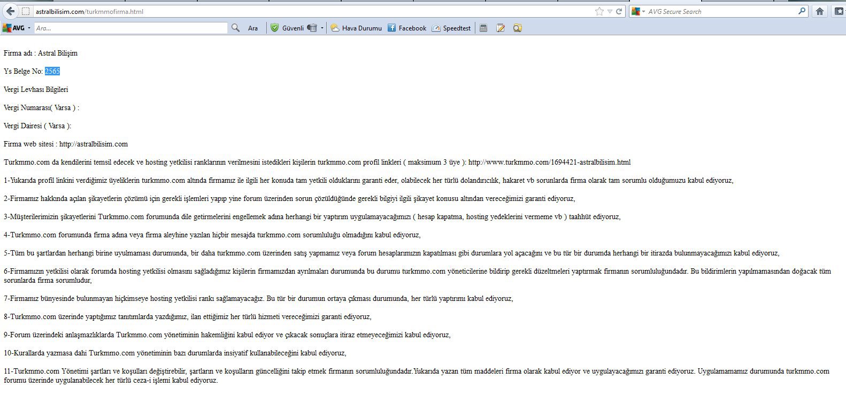This screenshot has width=846, height=403.
Task: Click the site identity icon beside the URL
Action: point(26,11)
